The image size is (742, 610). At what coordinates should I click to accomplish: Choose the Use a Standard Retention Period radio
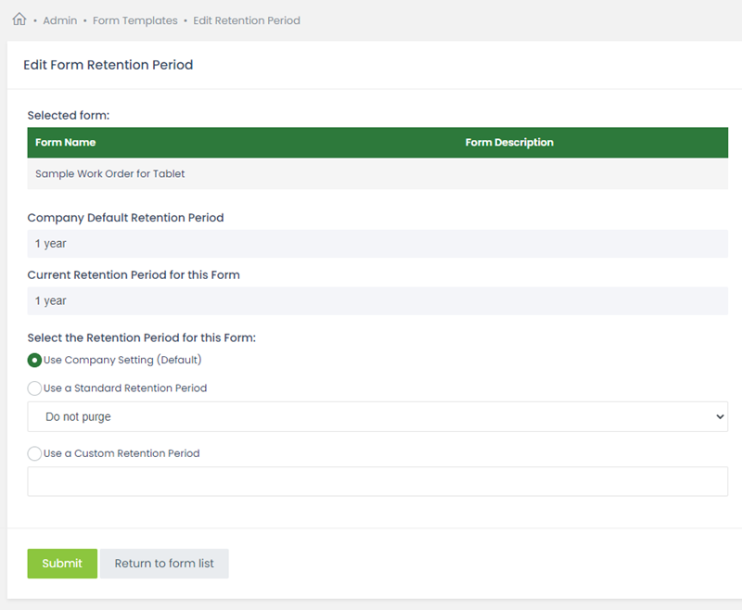(x=34, y=388)
